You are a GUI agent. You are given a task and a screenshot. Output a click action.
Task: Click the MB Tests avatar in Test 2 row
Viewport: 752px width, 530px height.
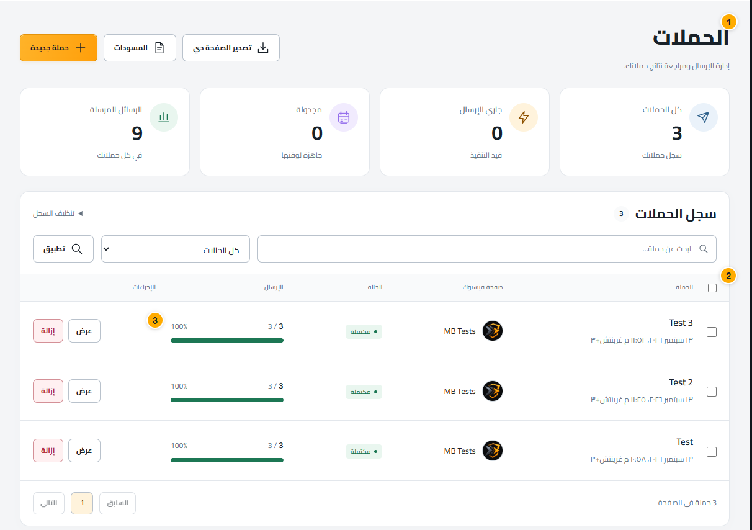coord(493,391)
